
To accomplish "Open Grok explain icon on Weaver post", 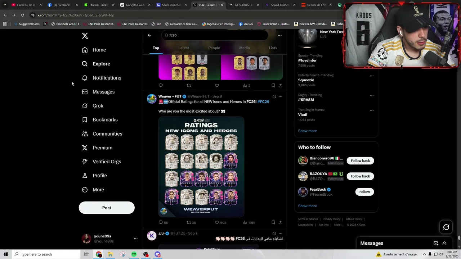I will pyautogui.click(x=274, y=96).
